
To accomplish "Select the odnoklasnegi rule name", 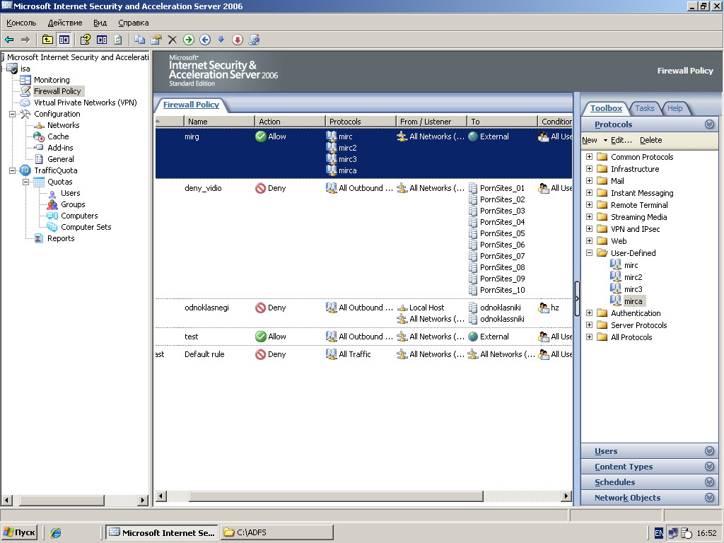I will tap(206, 308).
